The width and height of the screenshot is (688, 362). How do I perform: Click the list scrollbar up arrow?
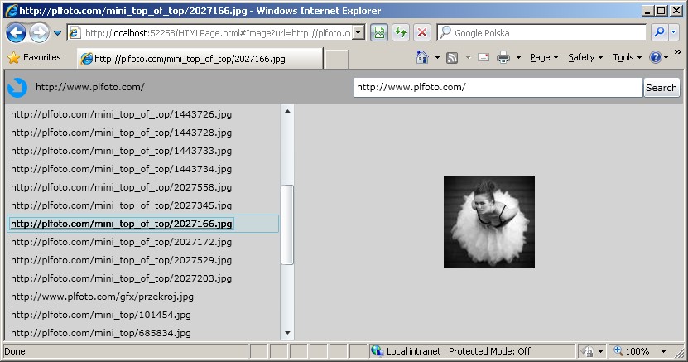287,112
